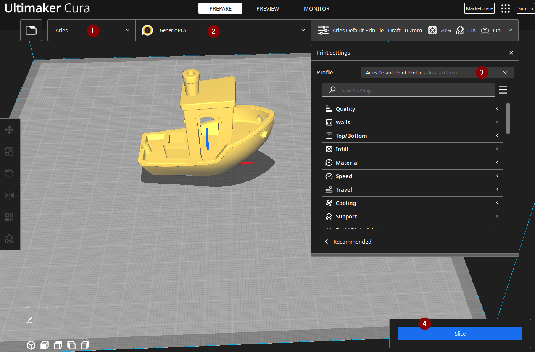
Task: Select the Mirror tool
Action: point(9,195)
